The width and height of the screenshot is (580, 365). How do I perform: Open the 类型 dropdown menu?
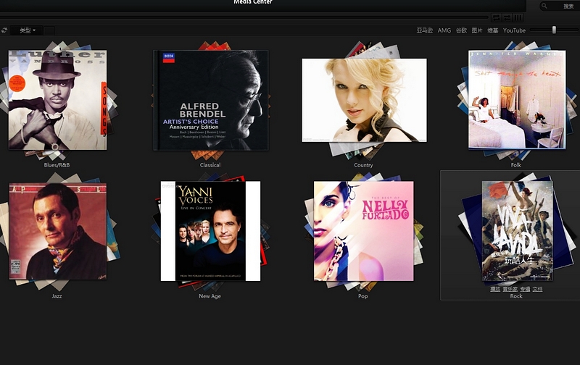28,30
